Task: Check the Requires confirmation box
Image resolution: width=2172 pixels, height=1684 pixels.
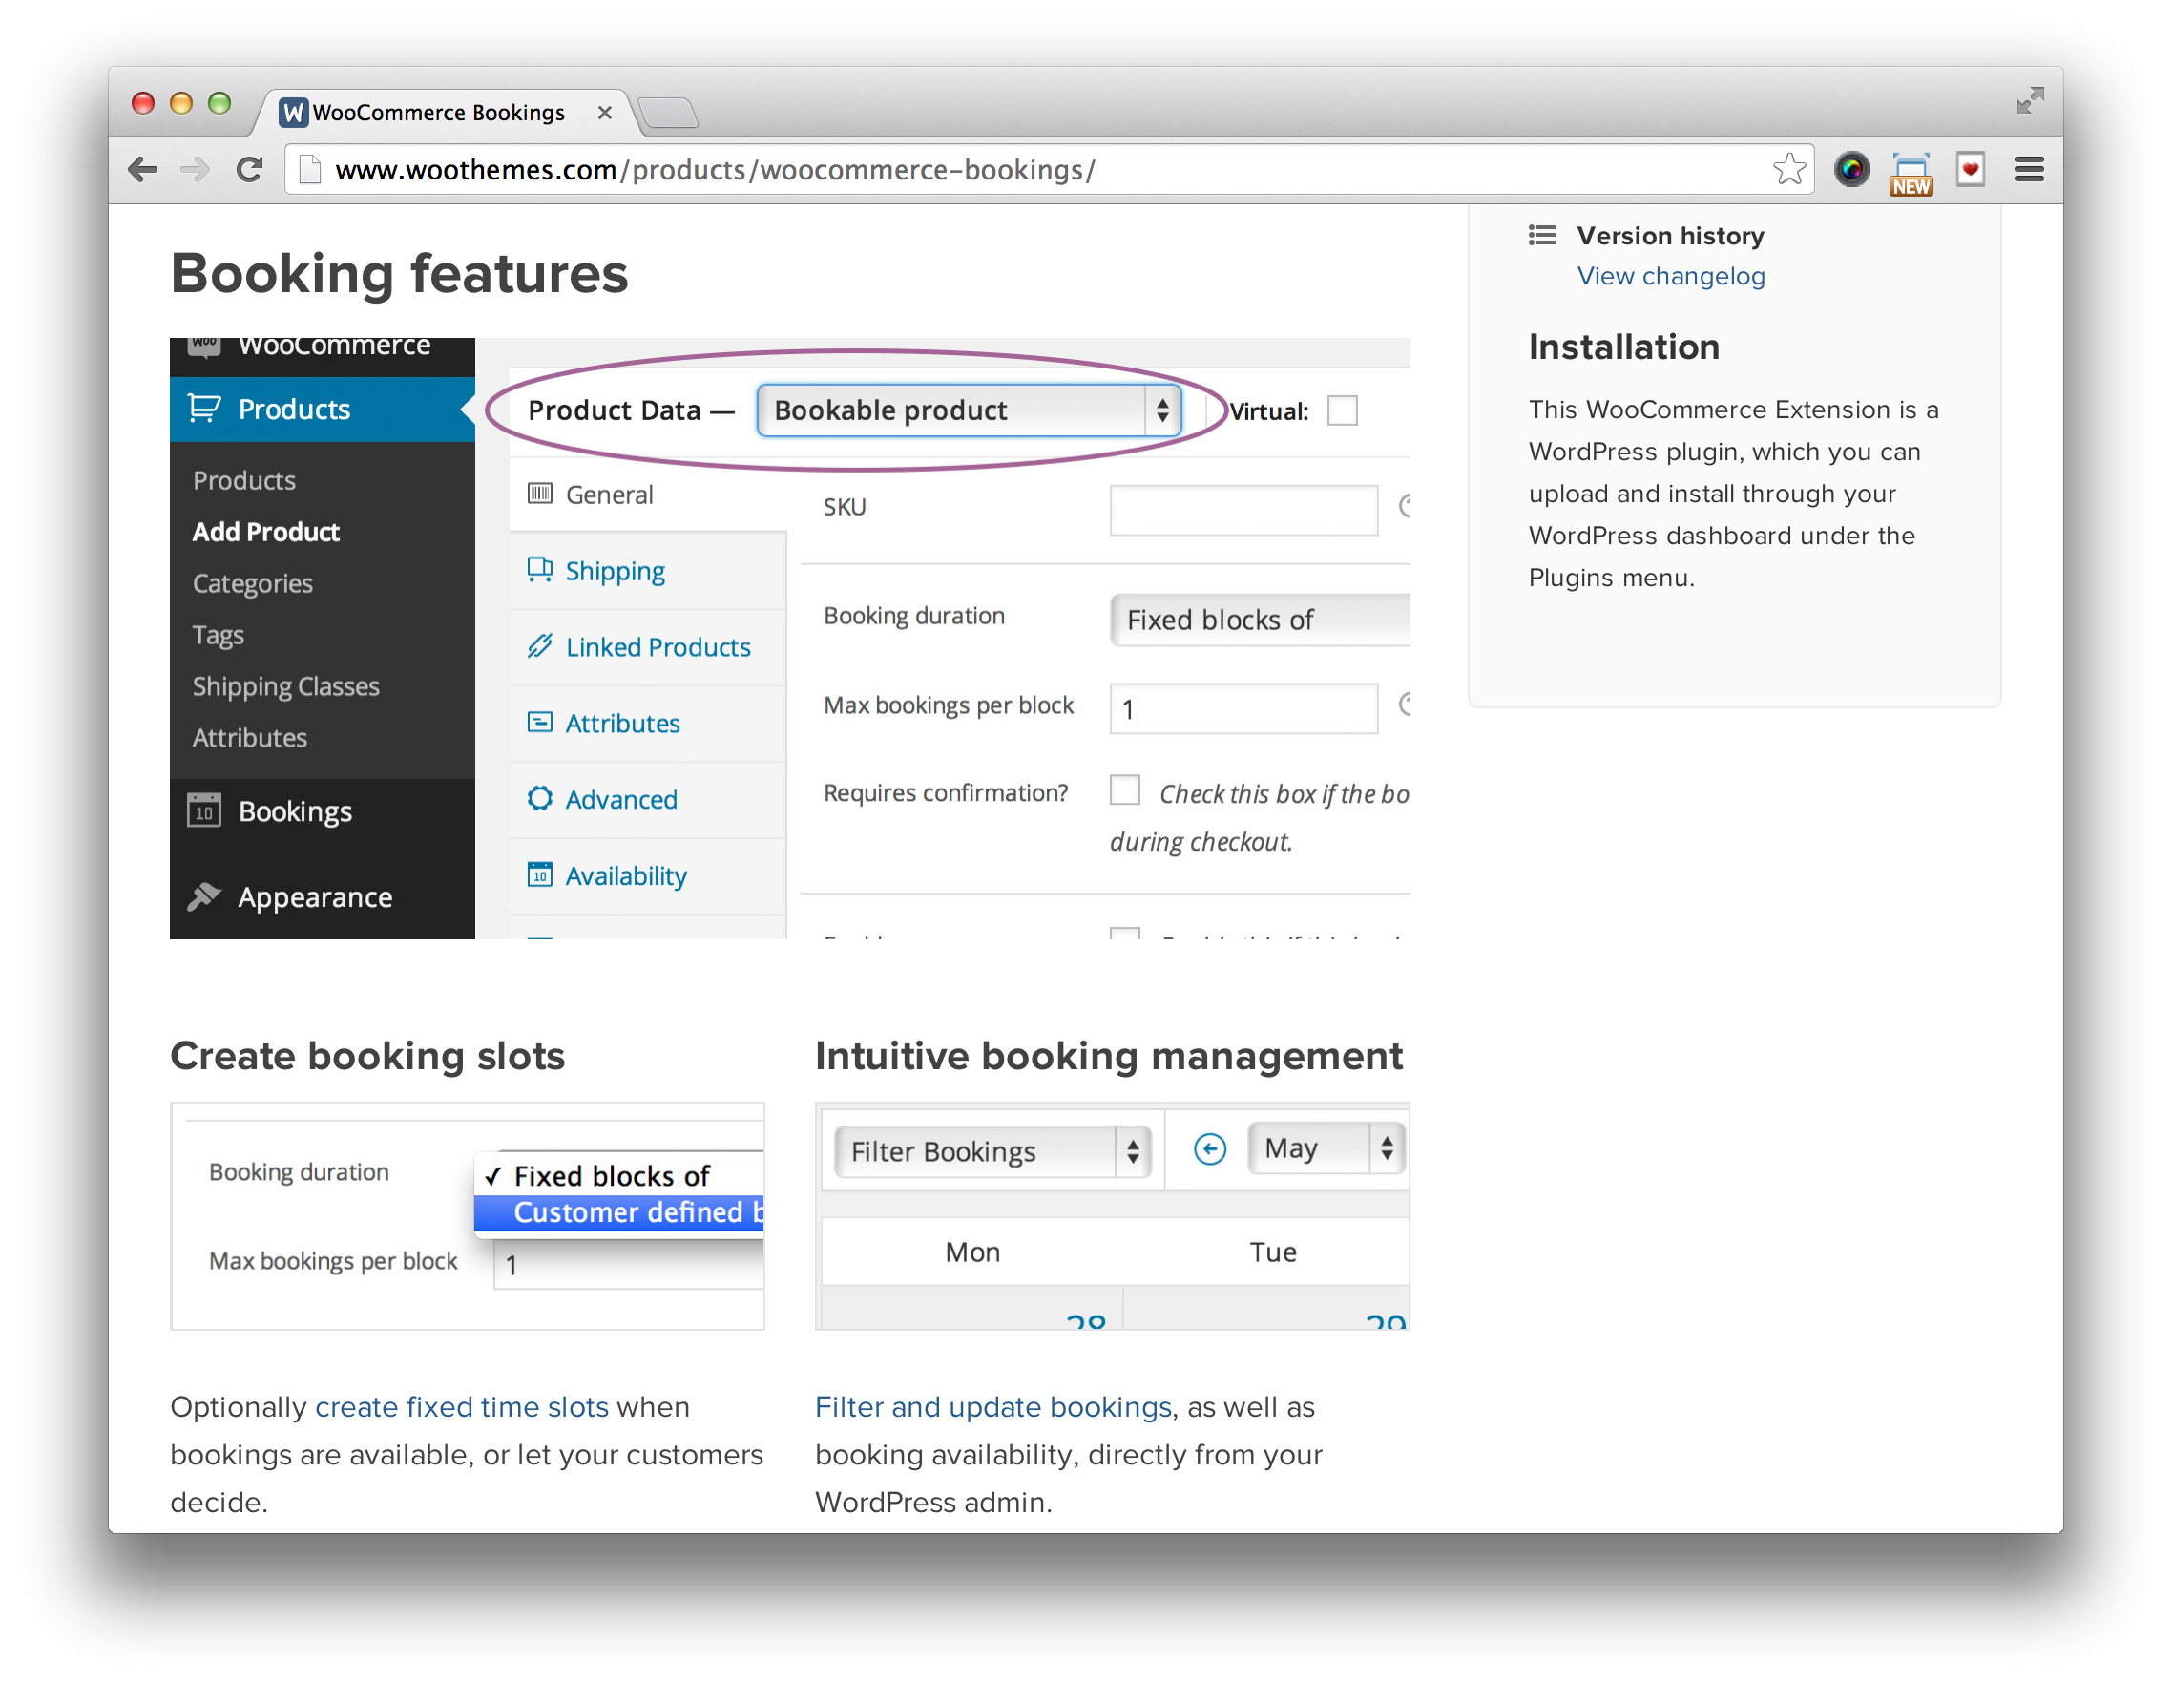Action: click(x=1125, y=789)
